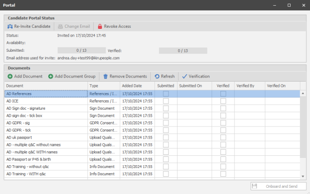
Task: Click the Re-Invite Candidate button label
Action: click(x=32, y=27)
